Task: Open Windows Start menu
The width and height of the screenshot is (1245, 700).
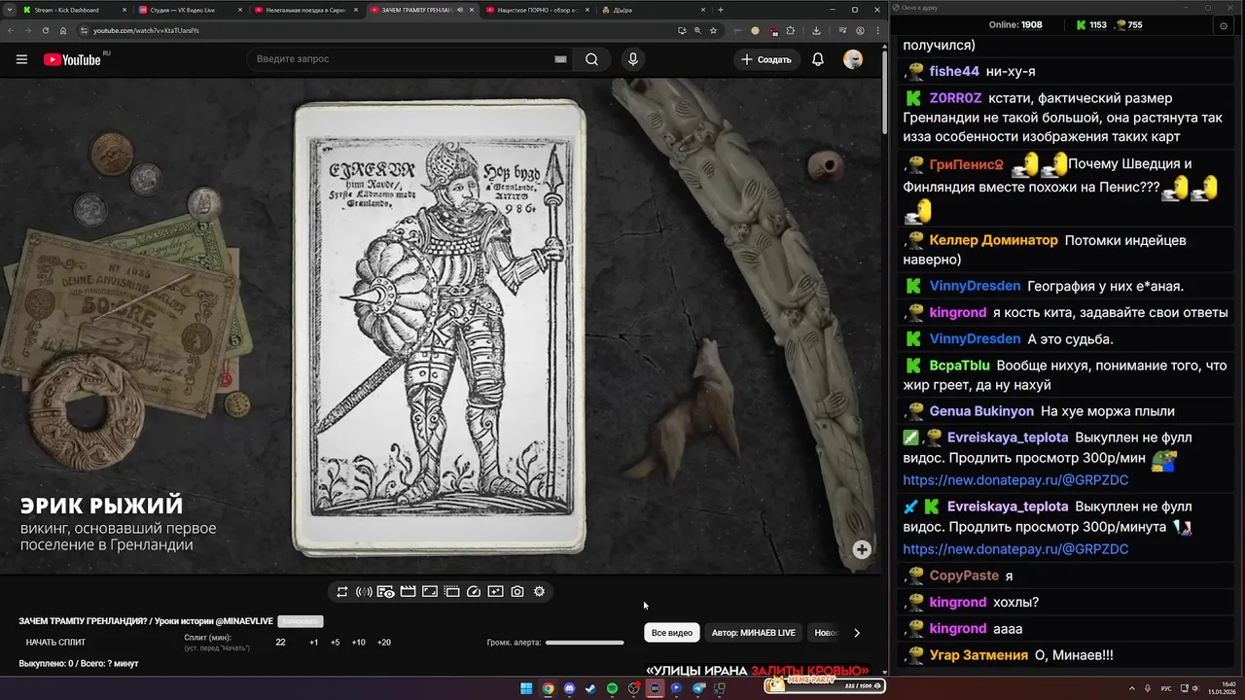Action: click(526, 688)
